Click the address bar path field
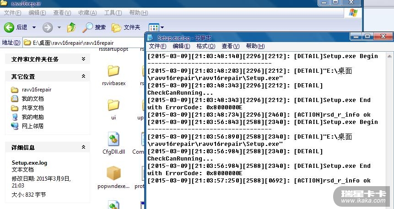Screen dimensions: 394x209 [x=83, y=43]
